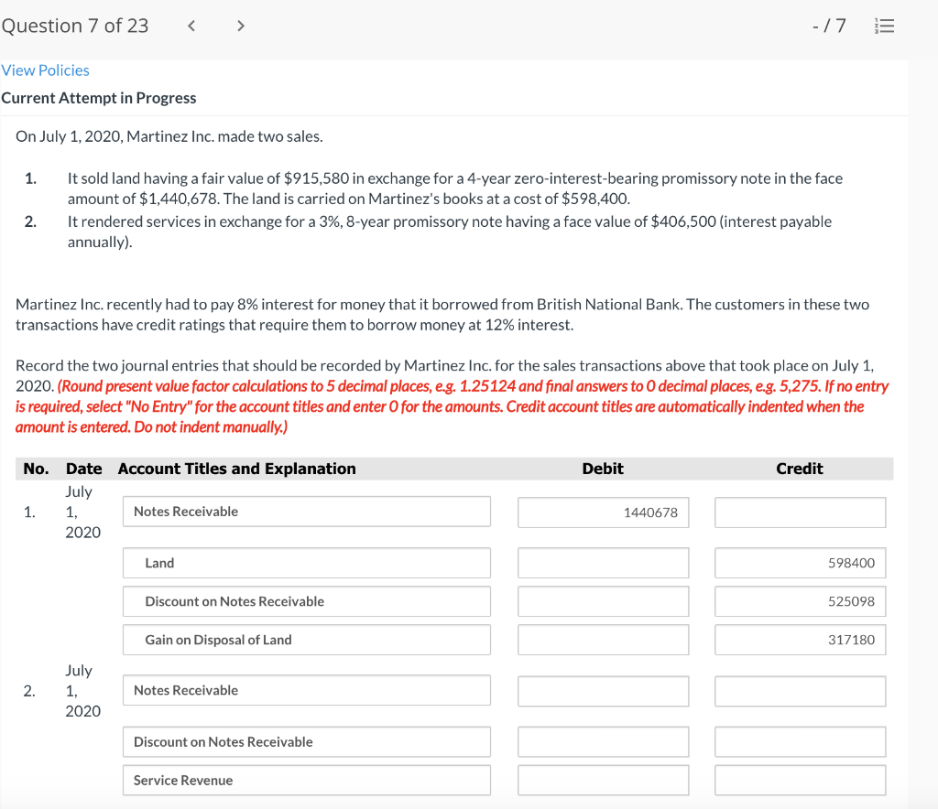The height and width of the screenshot is (809, 938).
Task: Click the Question 7 of 23 heading
Action: [75, 26]
